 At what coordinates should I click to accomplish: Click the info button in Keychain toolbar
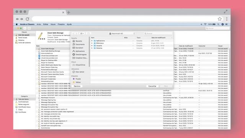(29, 28)
